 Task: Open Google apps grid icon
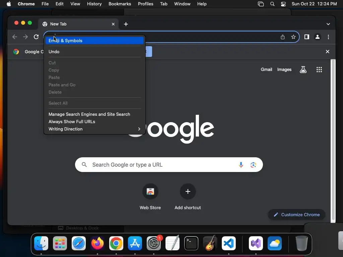click(x=319, y=70)
